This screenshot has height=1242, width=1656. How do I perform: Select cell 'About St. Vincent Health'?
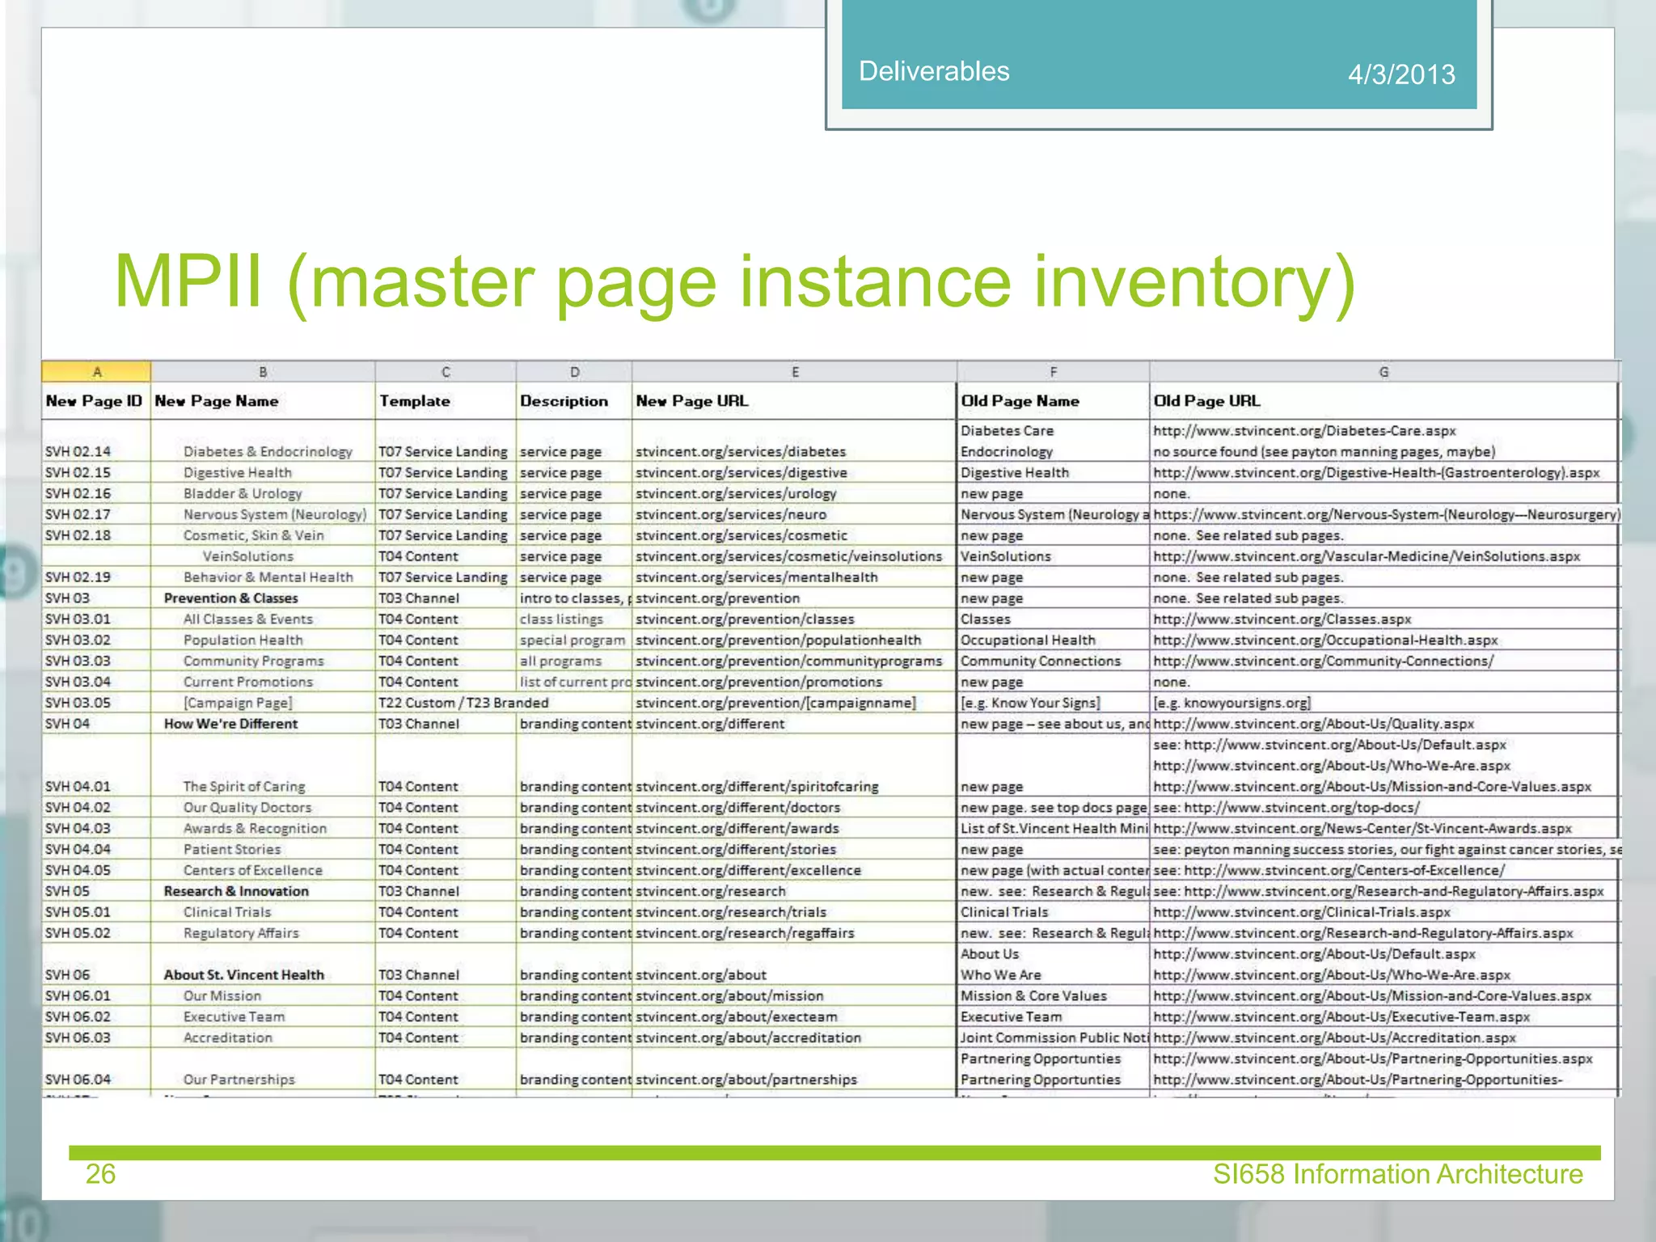tap(263, 965)
